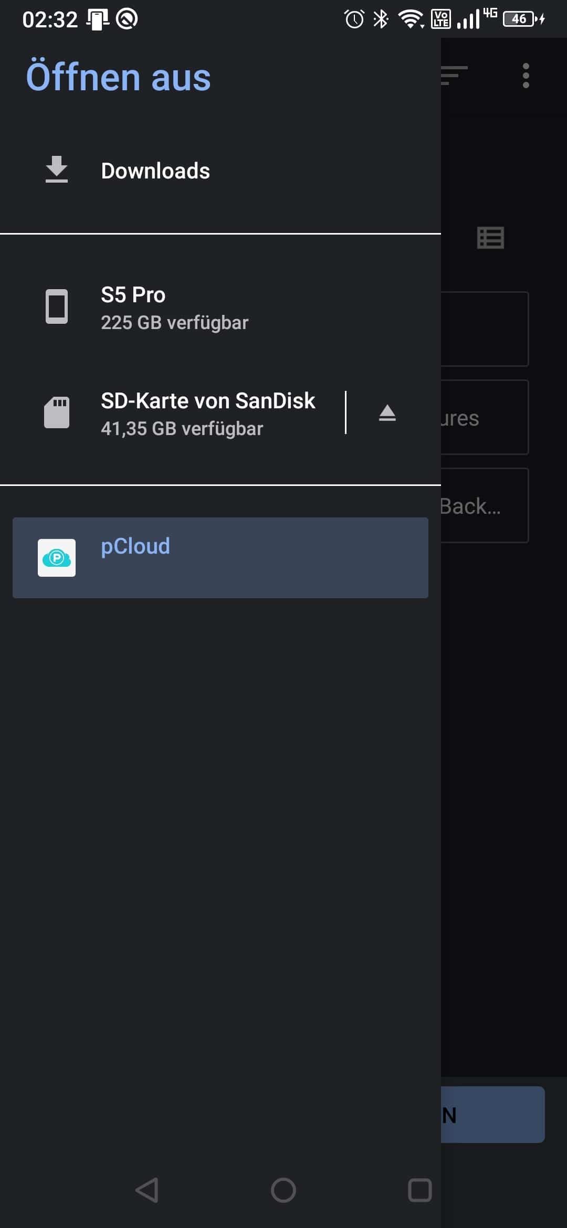
Task: Tap the Downloads arrow icon
Action: click(57, 170)
